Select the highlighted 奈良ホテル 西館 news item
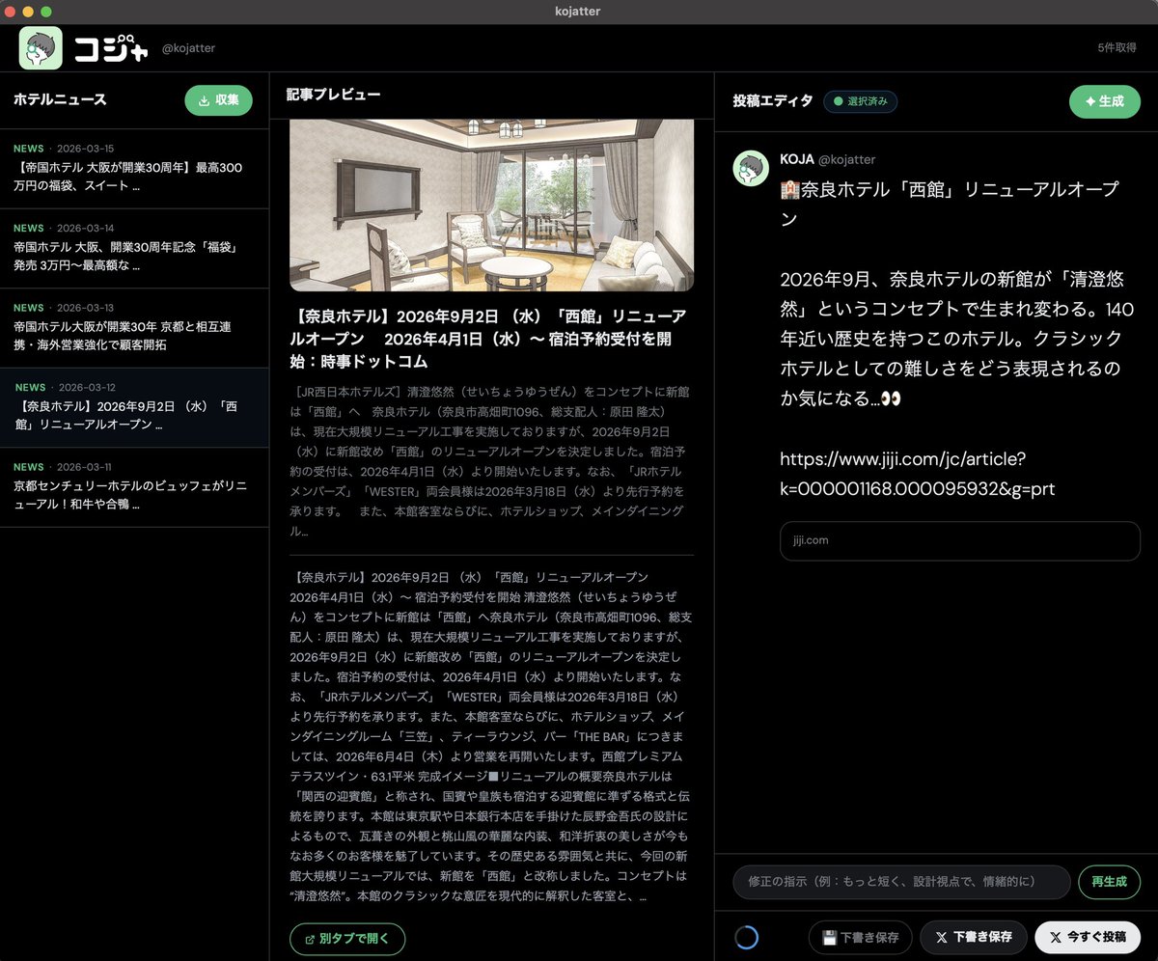This screenshot has height=961, width=1158. [135, 407]
